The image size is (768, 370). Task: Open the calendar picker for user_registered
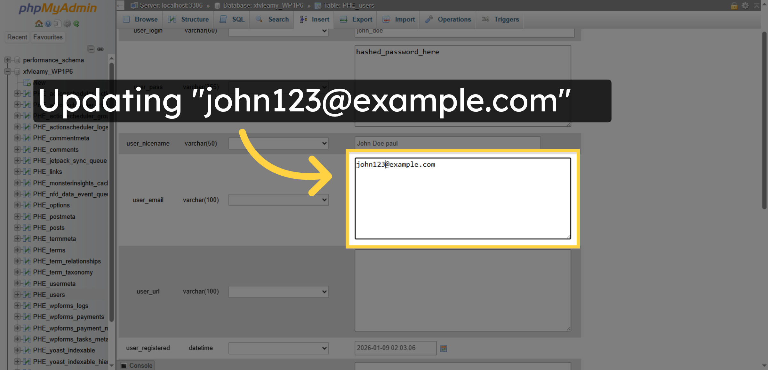click(x=444, y=348)
